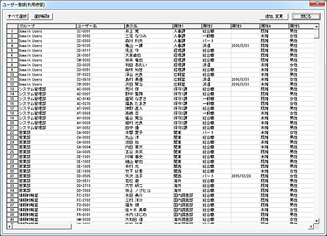Click the 選択解除 button
Screen dimensions: 327x236
pos(42,16)
